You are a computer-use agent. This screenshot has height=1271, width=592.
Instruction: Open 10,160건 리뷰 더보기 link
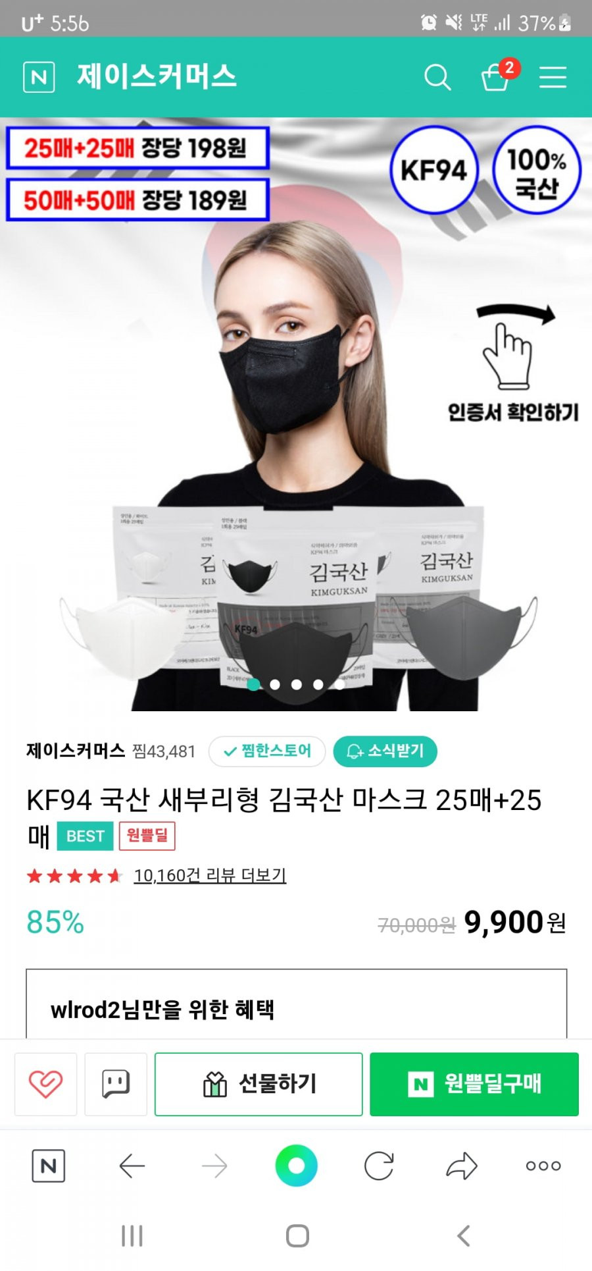[x=210, y=875]
